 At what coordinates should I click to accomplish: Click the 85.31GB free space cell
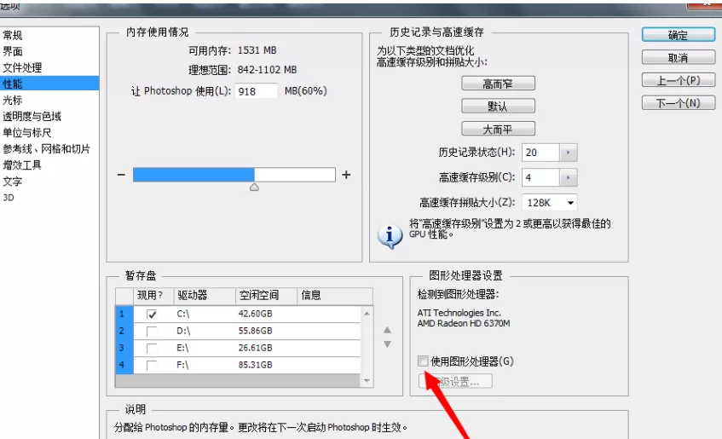click(x=255, y=365)
